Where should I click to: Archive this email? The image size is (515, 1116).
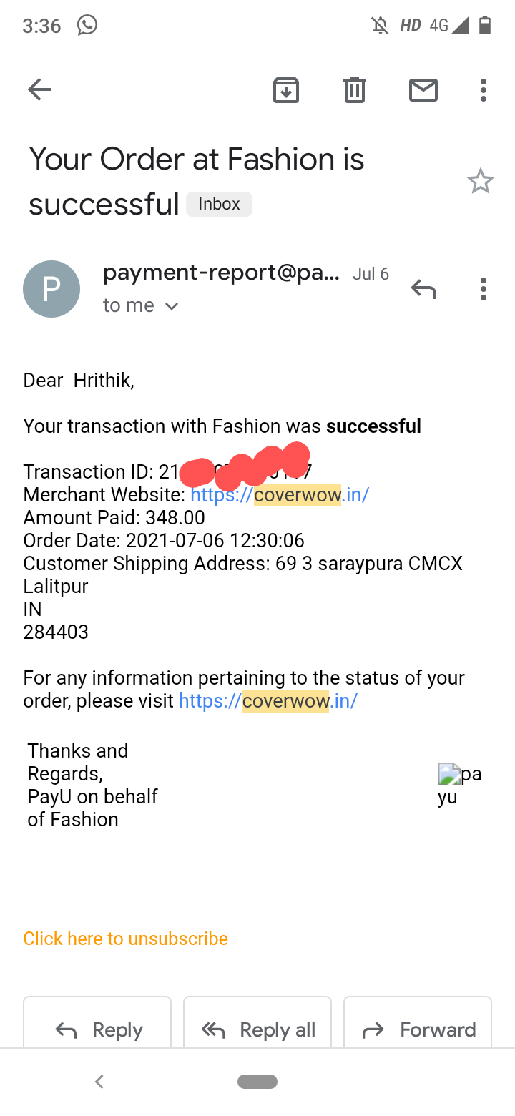[x=286, y=89]
